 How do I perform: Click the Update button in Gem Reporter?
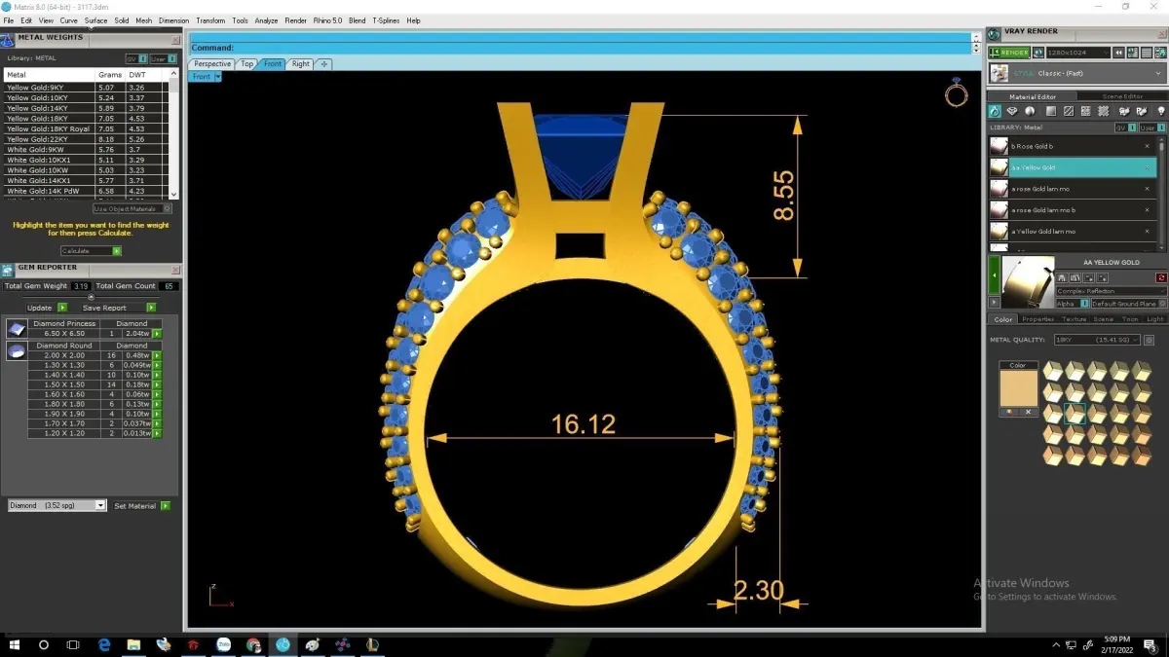46,308
